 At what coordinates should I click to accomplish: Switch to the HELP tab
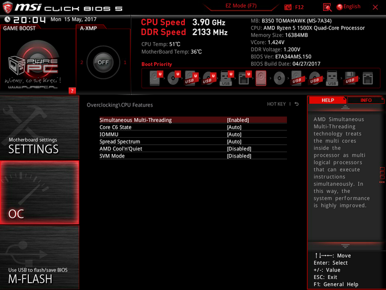(x=328, y=100)
